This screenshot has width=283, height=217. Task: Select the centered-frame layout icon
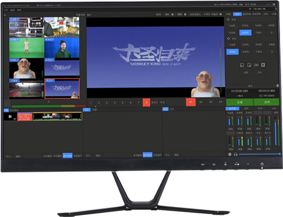click(263, 65)
